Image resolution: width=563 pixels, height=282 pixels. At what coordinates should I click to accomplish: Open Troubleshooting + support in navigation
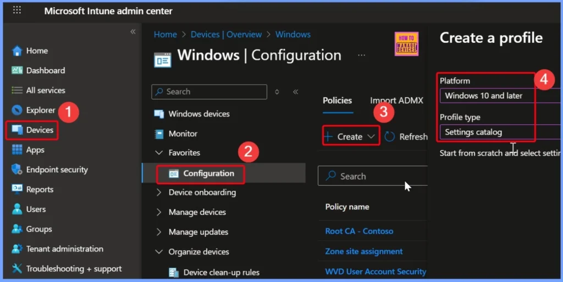point(74,269)
